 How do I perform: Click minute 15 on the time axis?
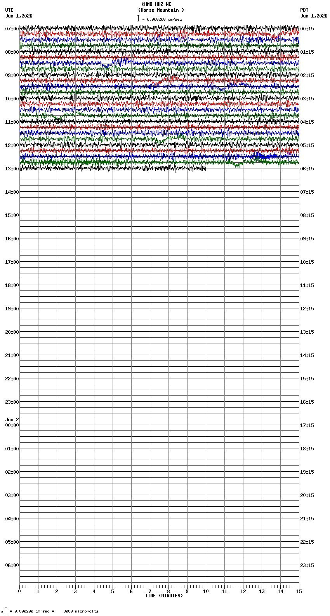tap(299, 591)
